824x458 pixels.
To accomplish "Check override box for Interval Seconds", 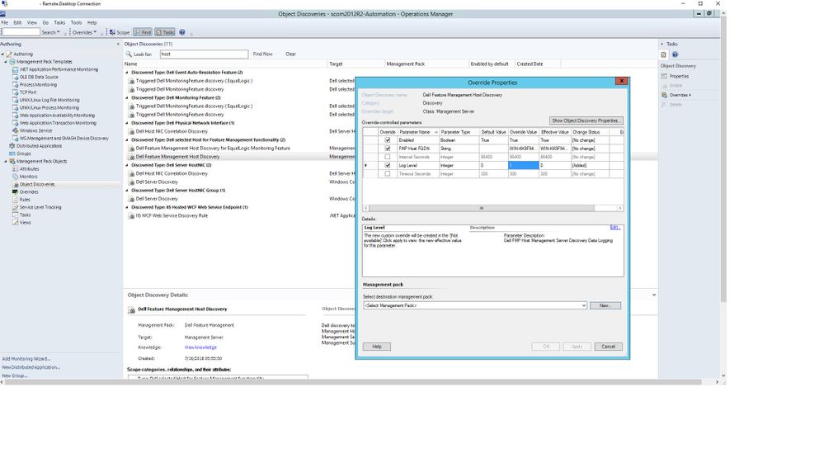I will pos(388,158).
